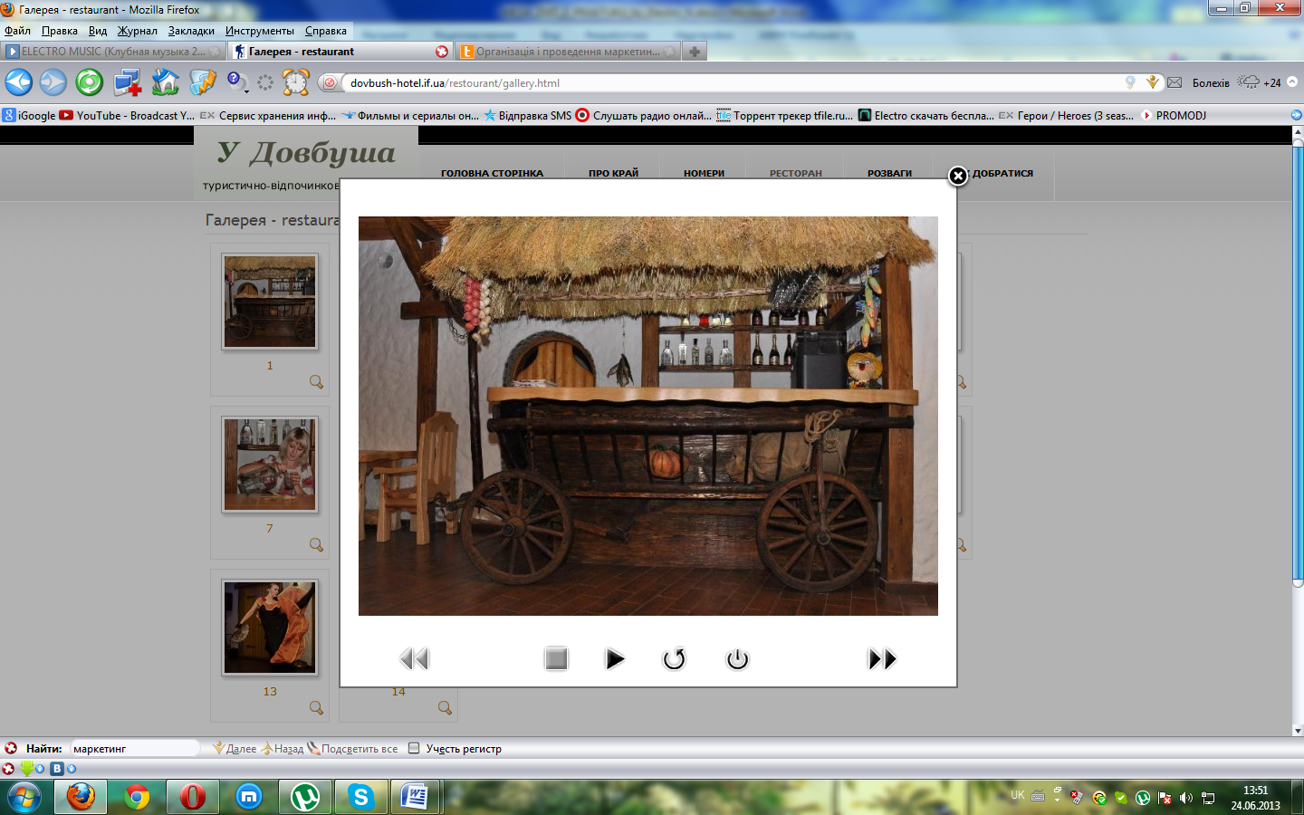The image size is (1304, 815).
Task: Click magnifier icon under thumbnail 7
Action: (316, 545)
